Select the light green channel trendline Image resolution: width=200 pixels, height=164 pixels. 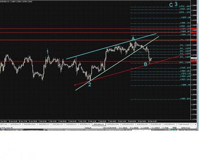coord(117,64)
